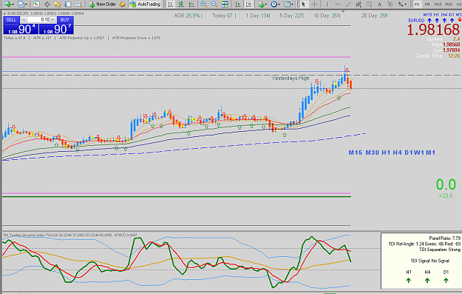The height and width of the screenshot is (294, 462).
Task: Select the Equidistant Channel tool
Action: click(359, 4)
